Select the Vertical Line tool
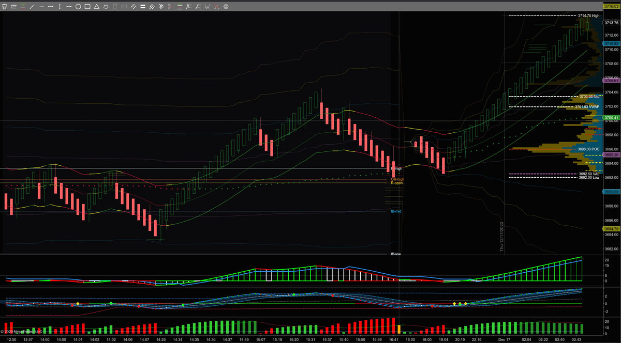 coord(59,6)
